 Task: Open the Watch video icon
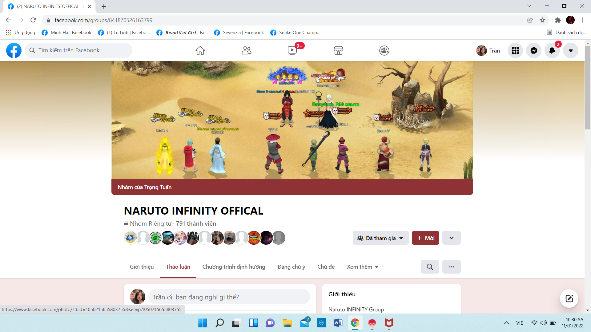click(x=292, y=50)
